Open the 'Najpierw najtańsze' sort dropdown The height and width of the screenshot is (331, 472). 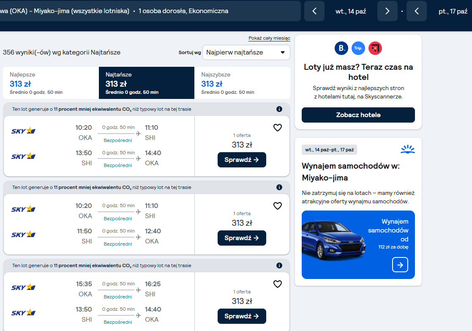[x=246, y=52]
